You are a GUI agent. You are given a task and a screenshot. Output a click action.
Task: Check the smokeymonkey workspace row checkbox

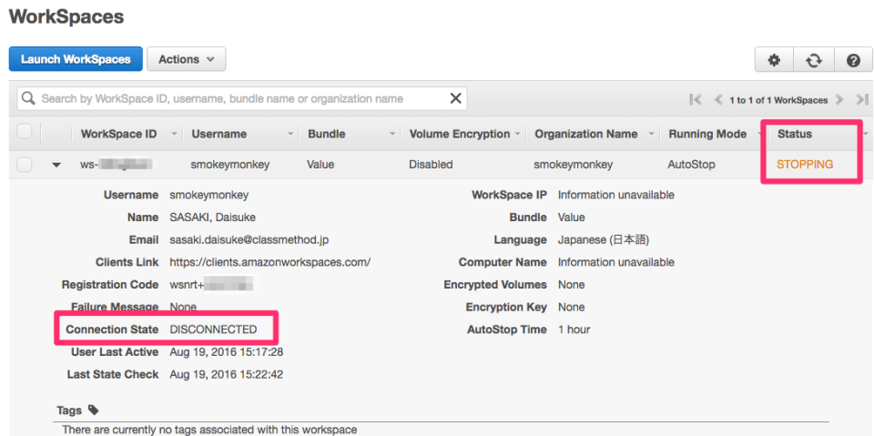pos(24,165)
